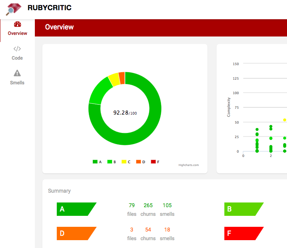The image size is (287, 248).
Task: Follow the Highcharts.com credit link
Action: point(188,165)
